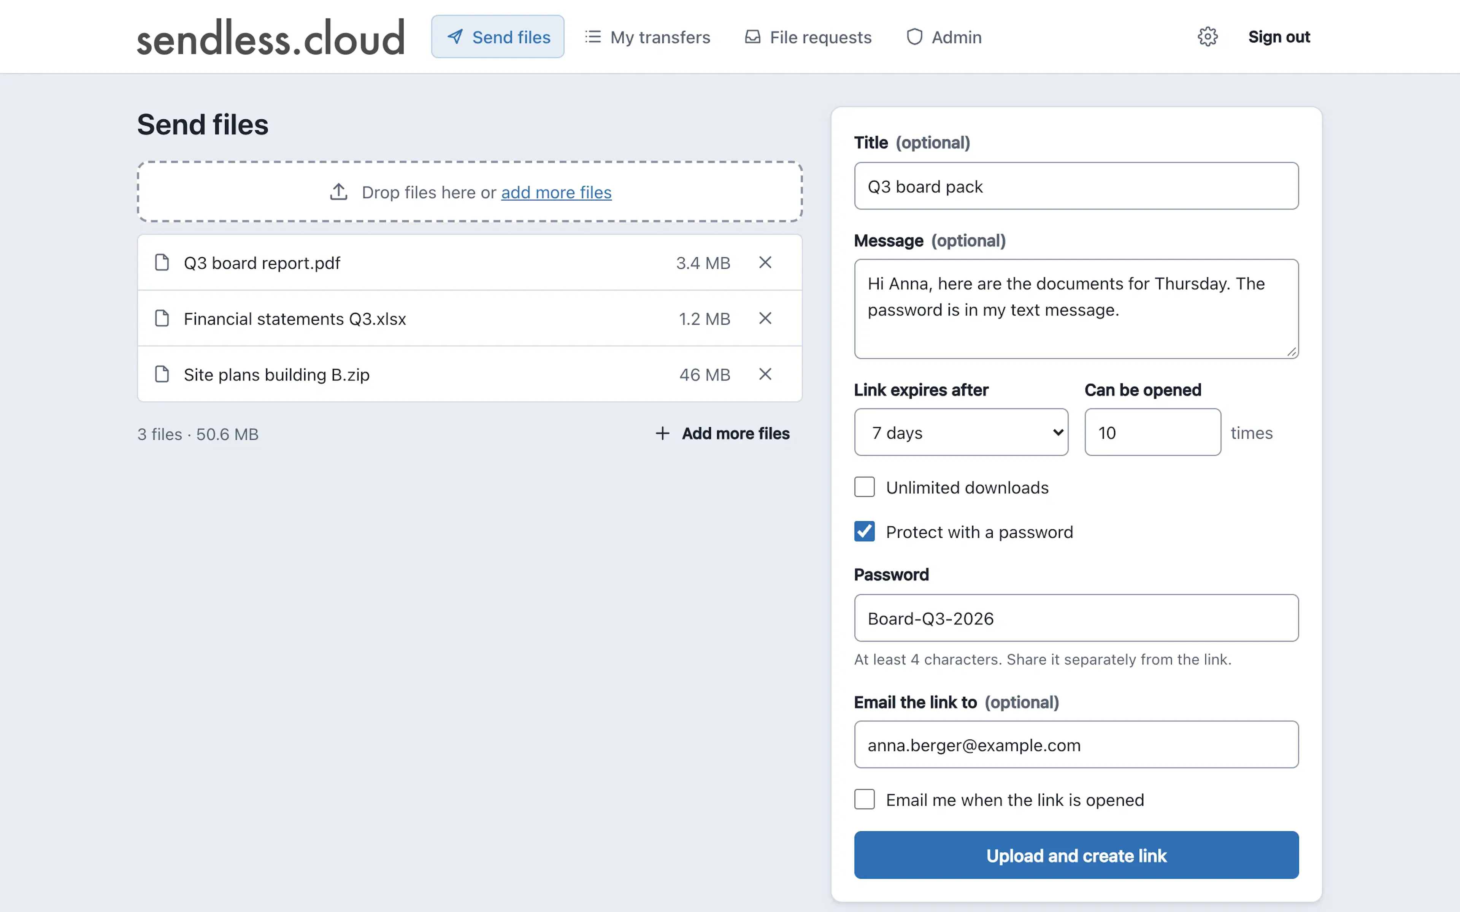Click the file icon next to Q3 board report.pdf
This screenshot has width=1460, height=912.
pos(162,262)
